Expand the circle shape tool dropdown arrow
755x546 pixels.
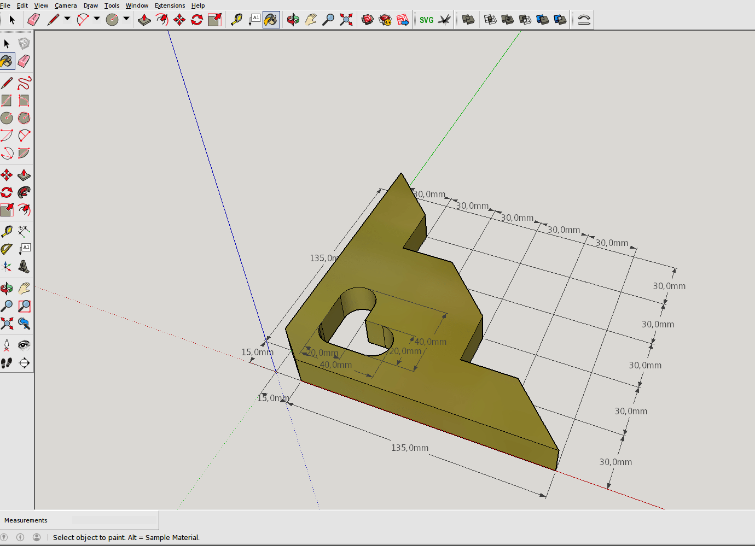(126, 19)
